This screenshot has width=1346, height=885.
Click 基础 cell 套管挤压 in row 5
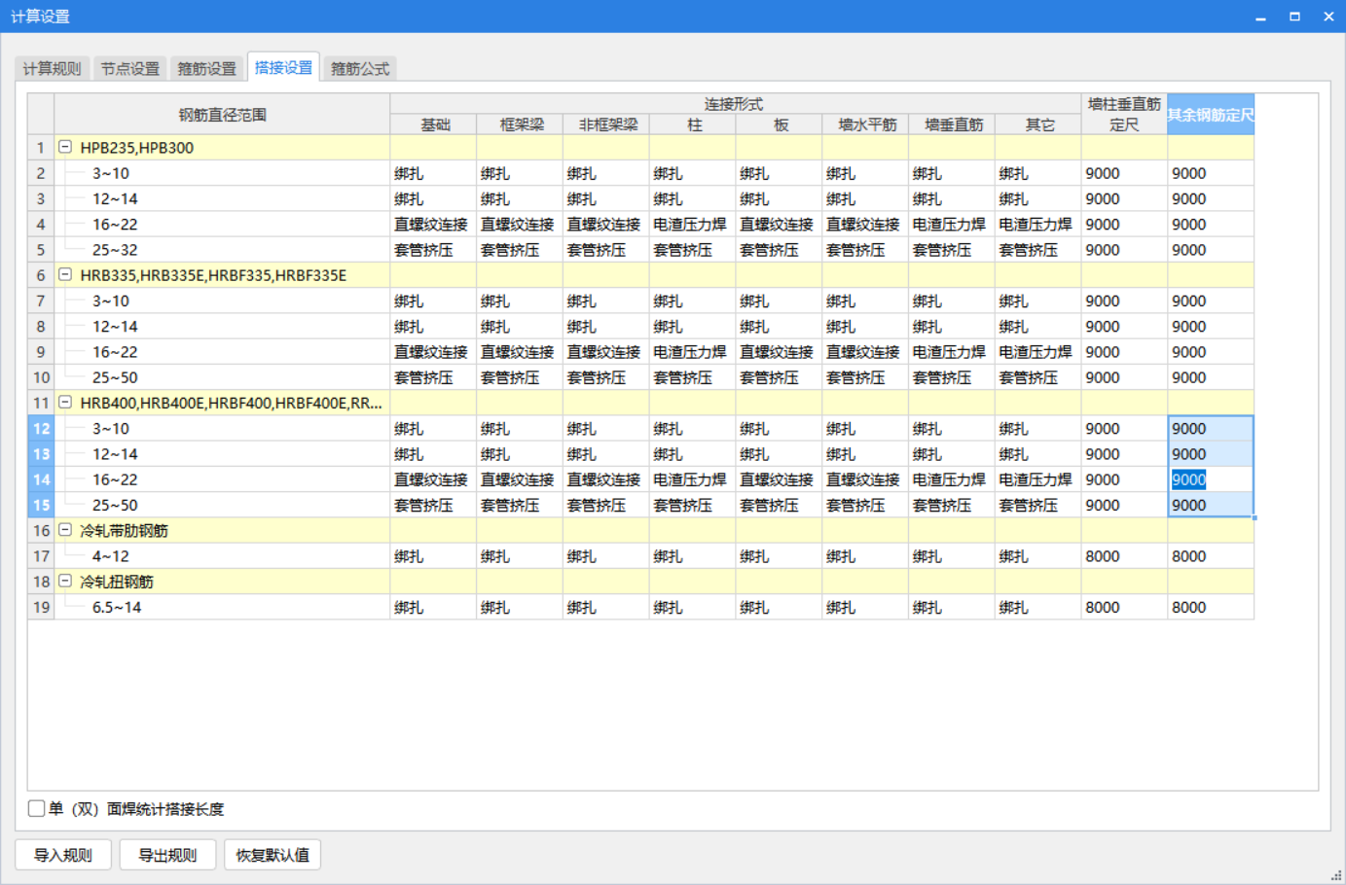pyautogui.click(x=433, y=250)
